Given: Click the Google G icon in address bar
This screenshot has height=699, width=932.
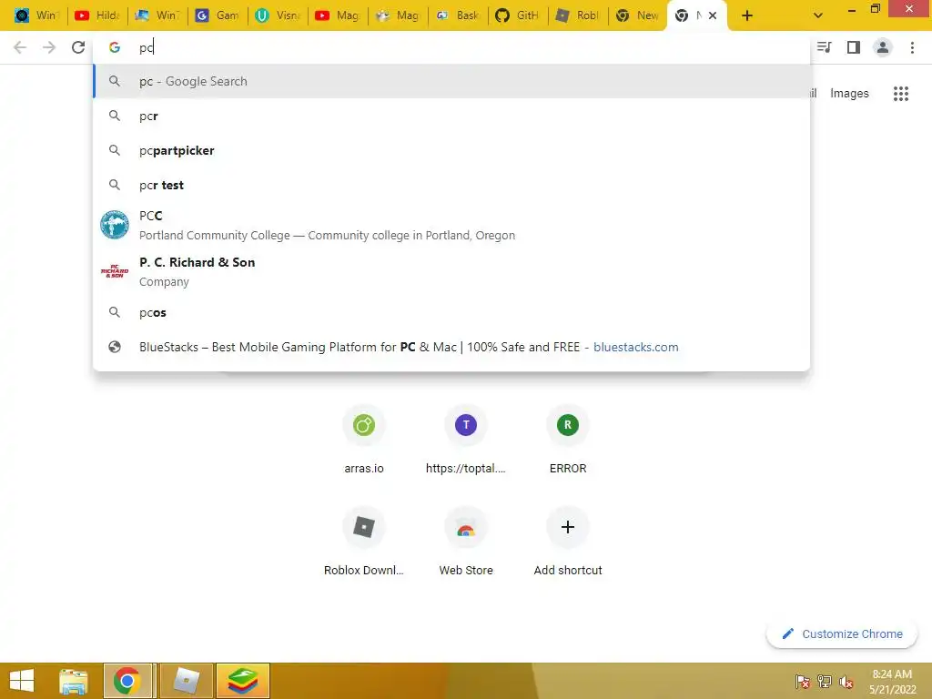Looking at the screenshot, I should (114, 47).
